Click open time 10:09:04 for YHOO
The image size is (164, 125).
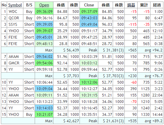click(44, 89)
